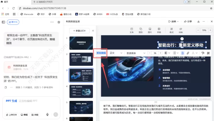
Task: Open the 思源黑体 font dropdown
Action: click(x=136, y=53)
